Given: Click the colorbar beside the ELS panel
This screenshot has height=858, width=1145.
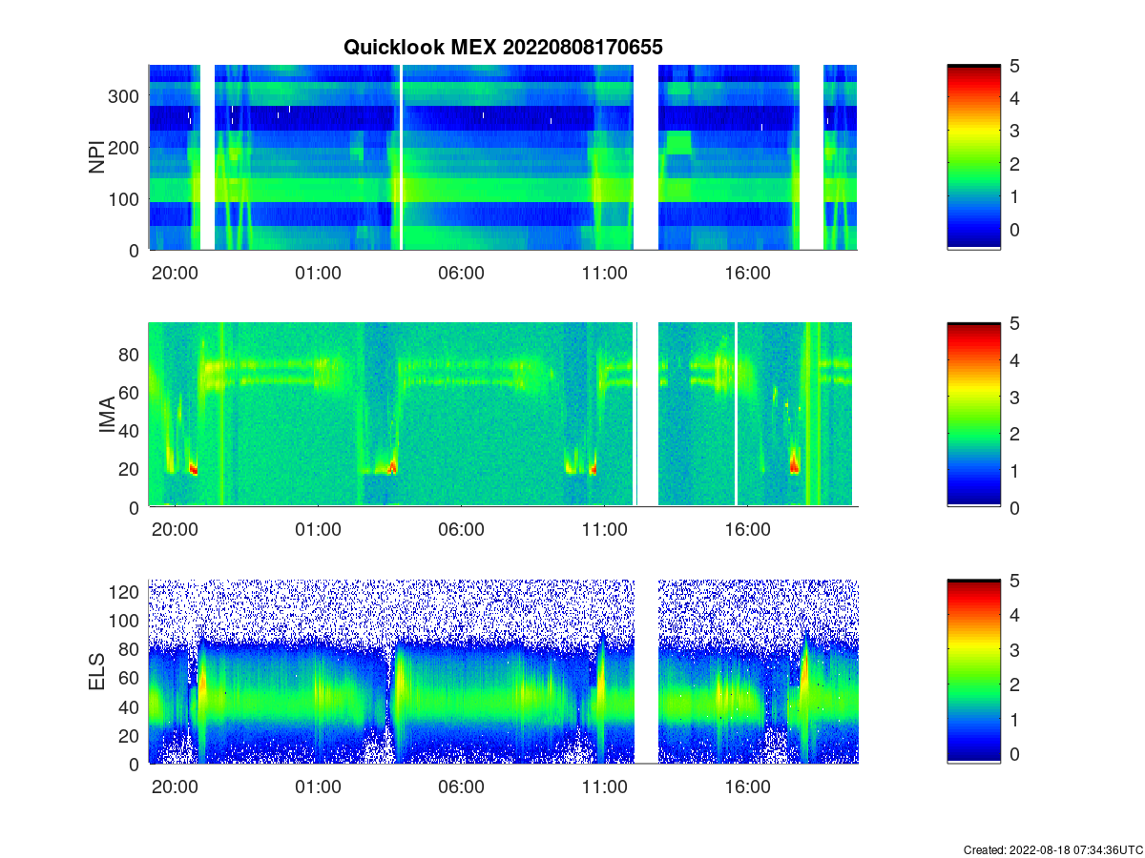Looking at the screenshot, I should click(x=973, y=671).
